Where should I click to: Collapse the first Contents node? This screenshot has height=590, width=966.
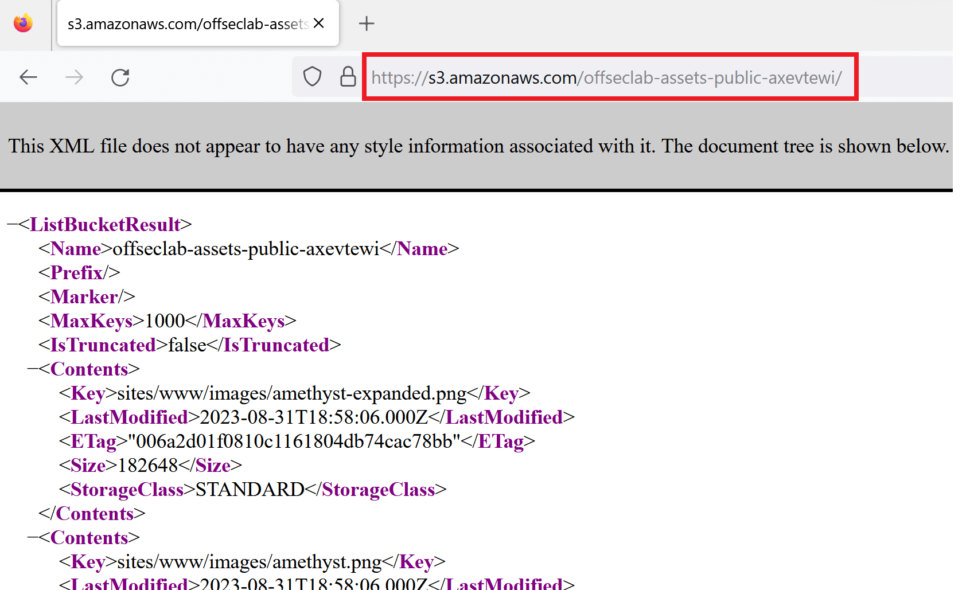click(33, 369)
